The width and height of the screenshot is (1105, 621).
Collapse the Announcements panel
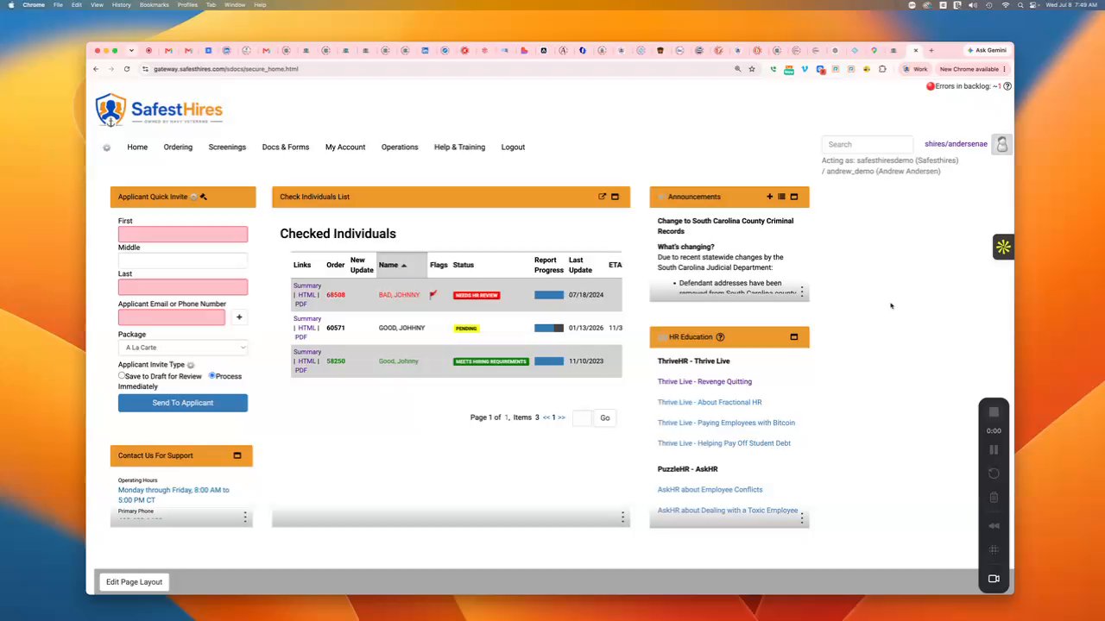pyautogui.click(x=794, y=197)
